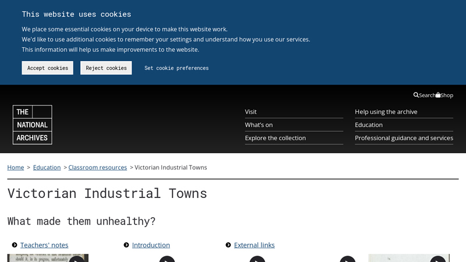This screenshot has width=466, height=262.
Task: Click the 'What made them unhealthy?' subheading
Action: (81, 221)
